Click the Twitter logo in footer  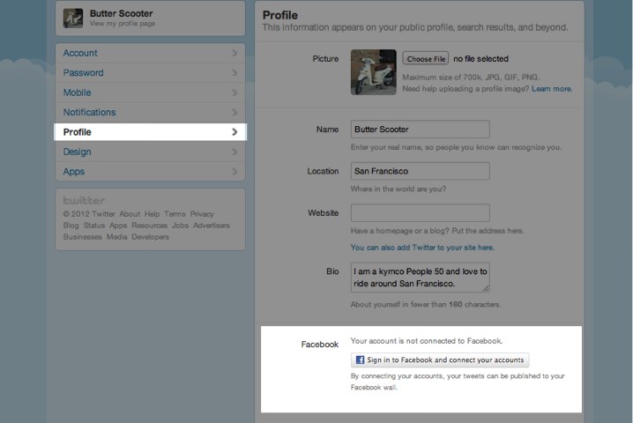[x=84, y=201]
